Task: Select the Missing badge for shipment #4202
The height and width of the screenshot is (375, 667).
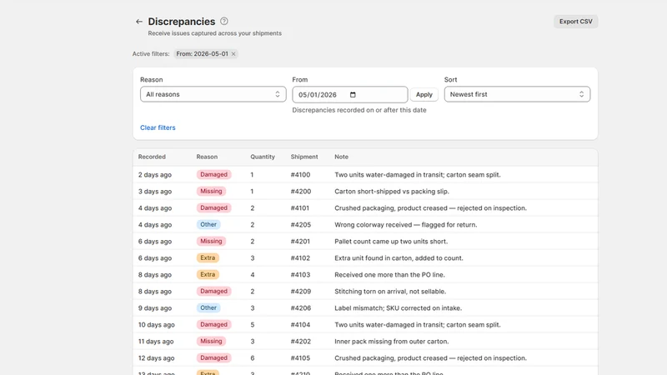Action: pos(211,342)
